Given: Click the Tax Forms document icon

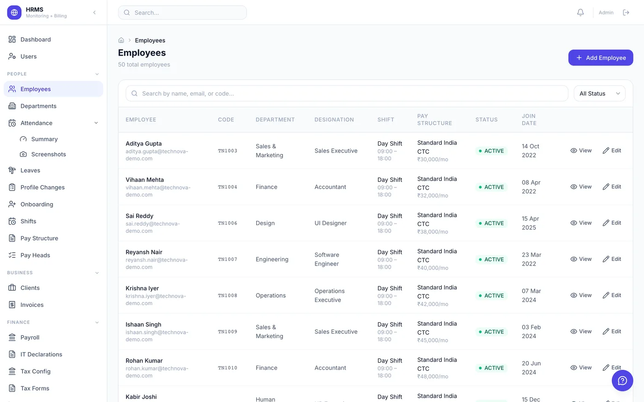Looking at the screenshot, I should click(x=12, y=389).
